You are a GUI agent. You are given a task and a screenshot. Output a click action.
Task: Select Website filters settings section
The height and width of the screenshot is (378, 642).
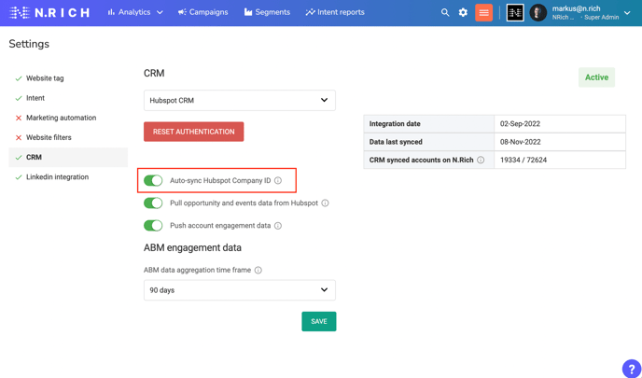coord(68,137)
